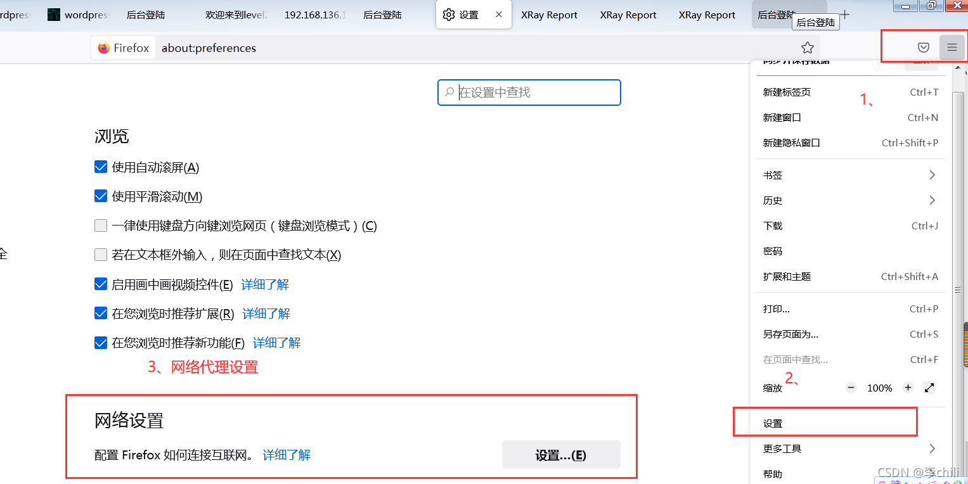Open a new tab with plus button
The height and width of the screenshot is (484, 968).
coord(844,15)
